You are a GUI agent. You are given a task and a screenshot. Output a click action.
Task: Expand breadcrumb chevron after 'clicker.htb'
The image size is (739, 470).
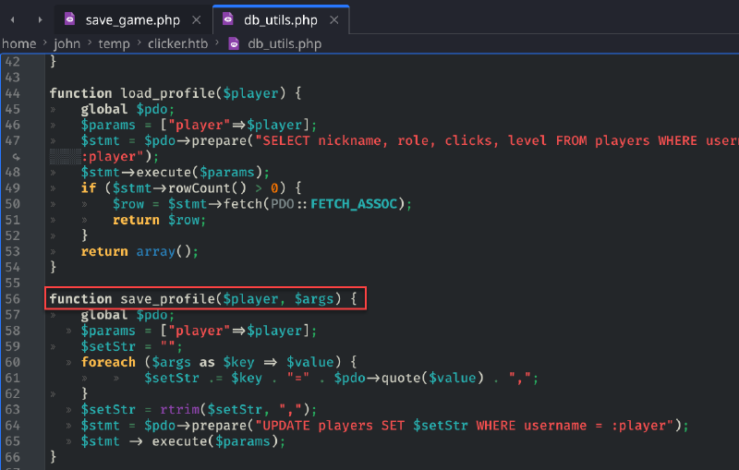pyautogui.click(x=217, y=43)
